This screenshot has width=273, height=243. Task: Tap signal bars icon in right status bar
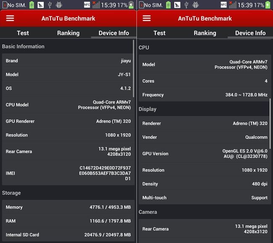[233, 5]
